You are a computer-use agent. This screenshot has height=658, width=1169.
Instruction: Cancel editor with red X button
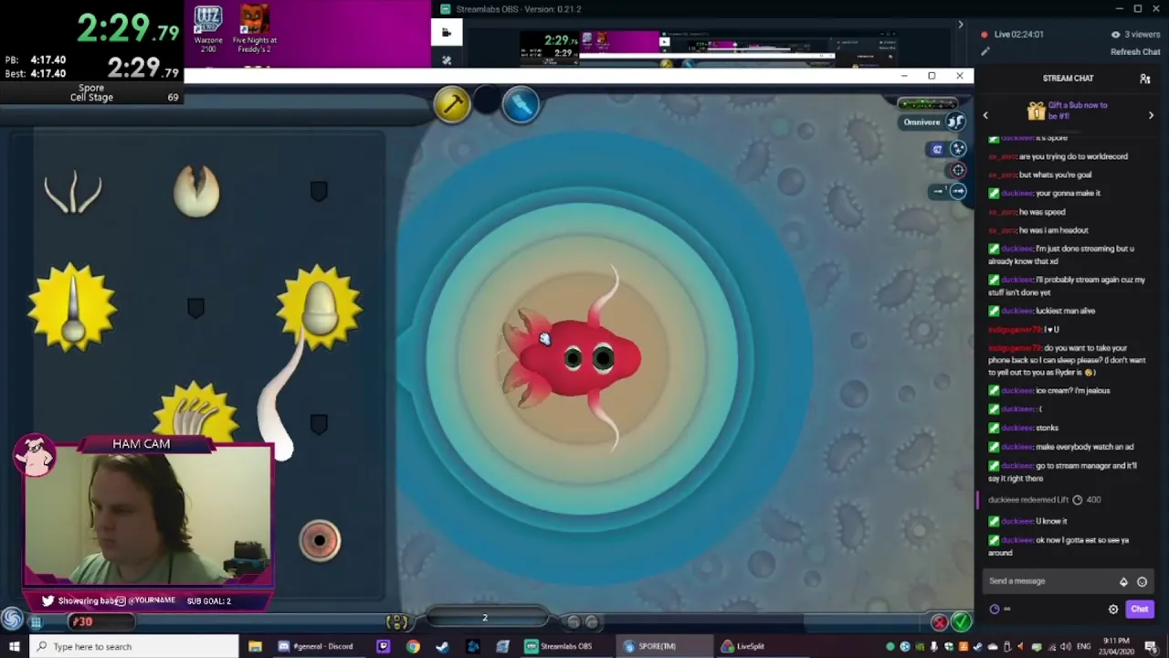939,622
